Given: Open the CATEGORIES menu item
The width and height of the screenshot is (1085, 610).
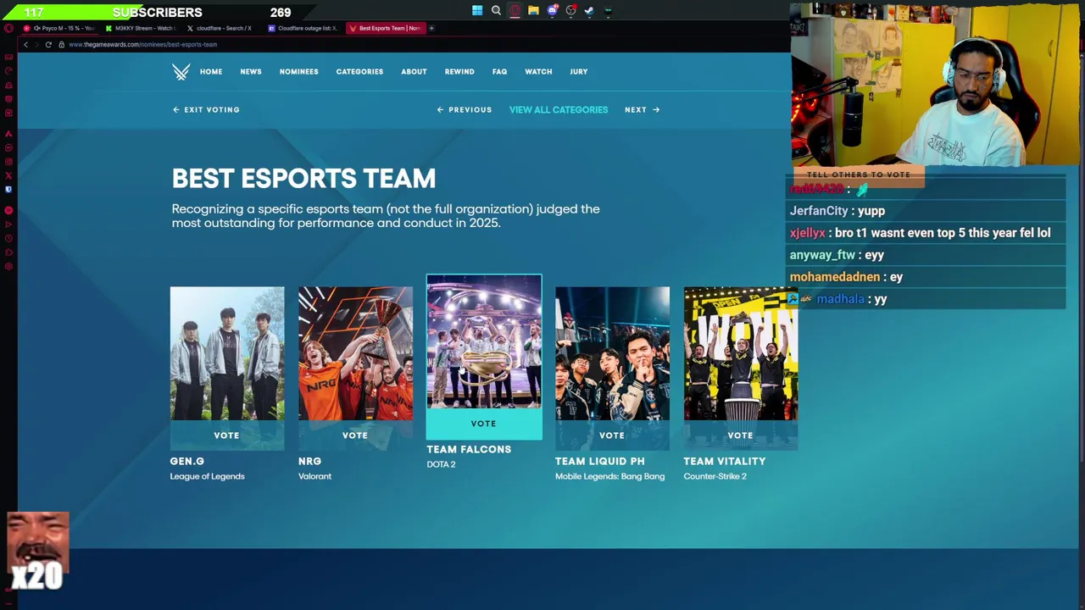Looking at the screenshot, I should click(359, 72).
